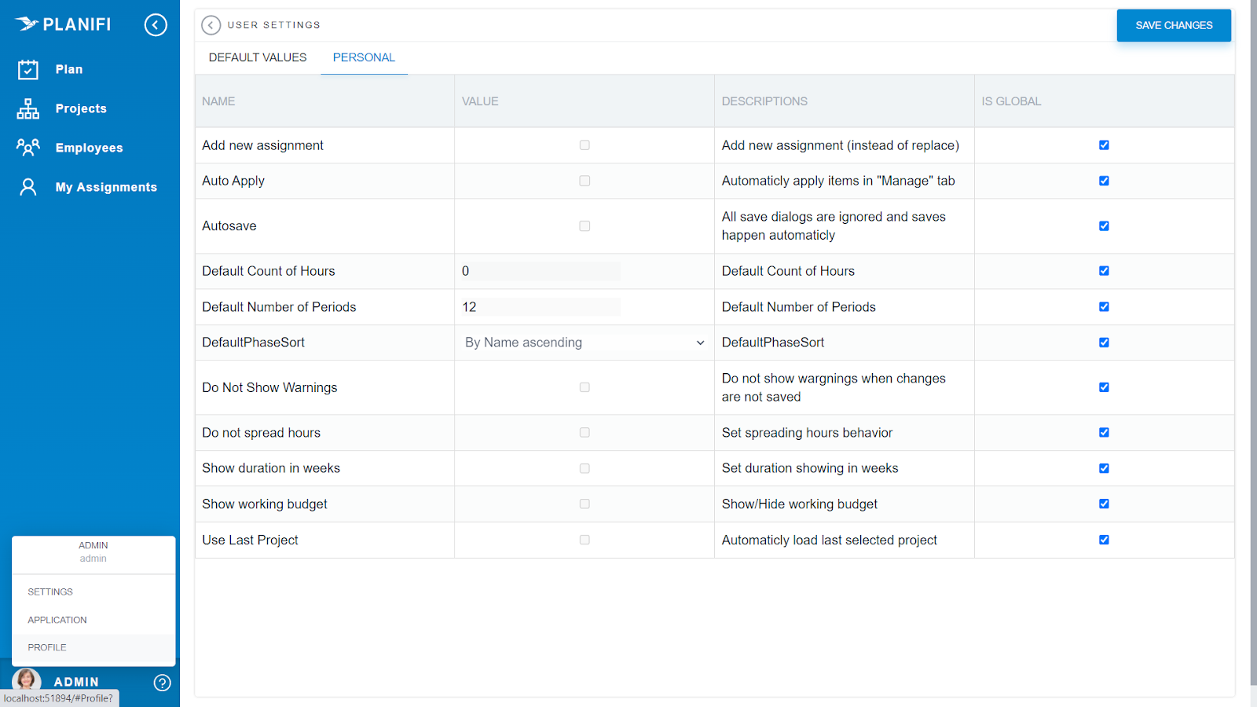Click the Employees sidebar icon

27,148
